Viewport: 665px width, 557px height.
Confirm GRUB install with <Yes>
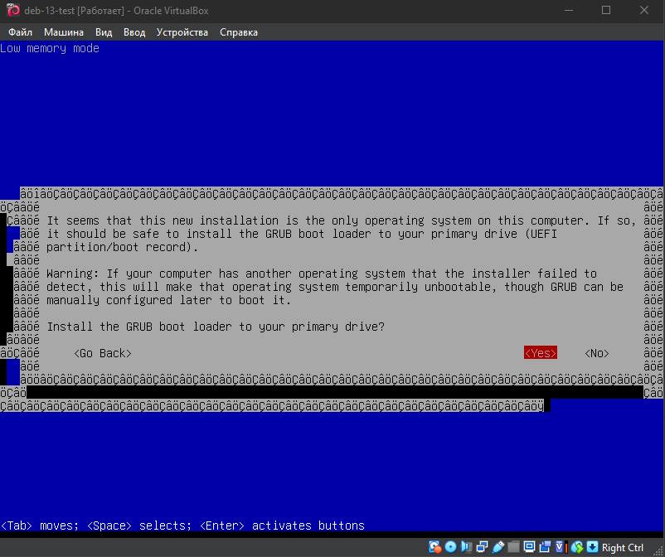tap(540, 353)
